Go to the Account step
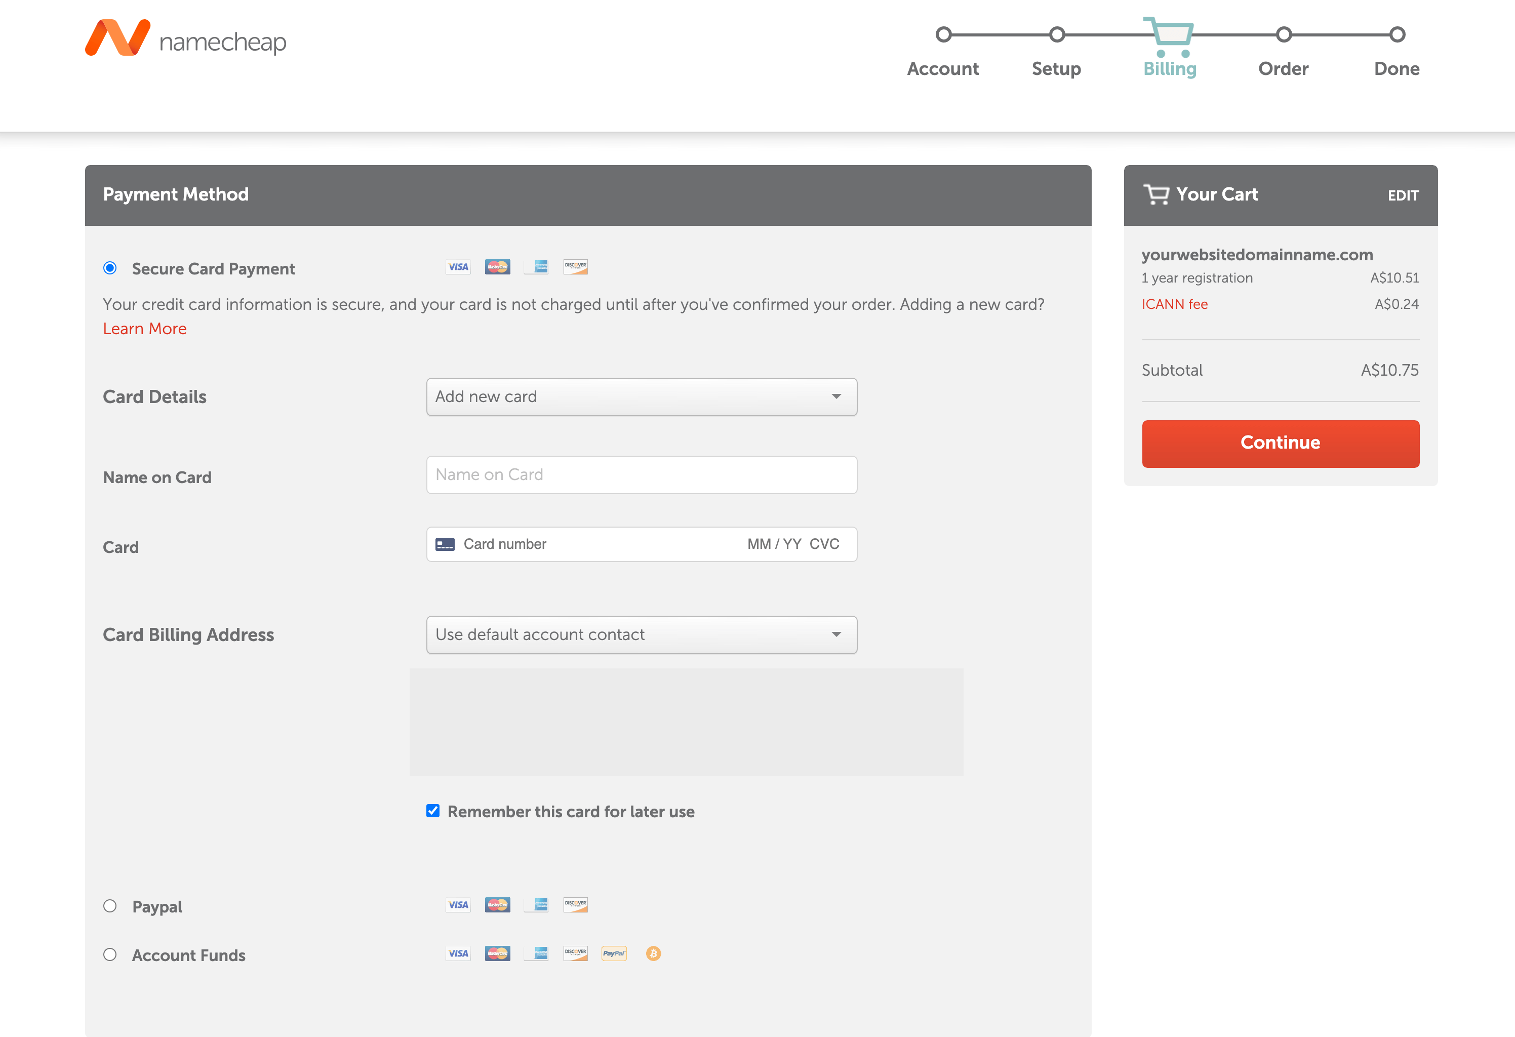Image resolution: width=1515 pixels, height=1037 pixels. click(x=943, y=69)
